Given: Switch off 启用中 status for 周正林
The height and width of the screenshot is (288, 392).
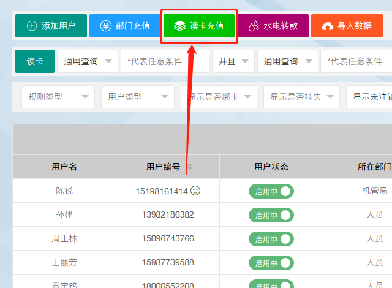Looking at the screenshot, I should click(271, 239).
